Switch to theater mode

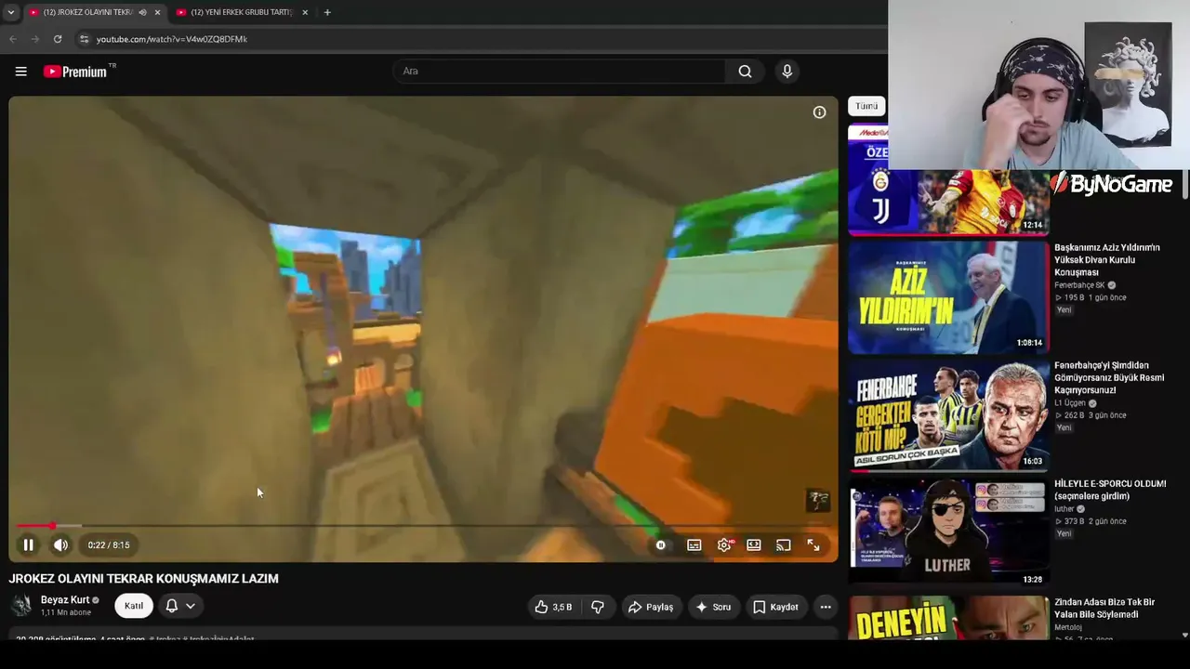coord(754,545)
